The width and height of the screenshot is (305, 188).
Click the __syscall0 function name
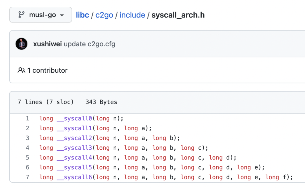tap(74, 118)
